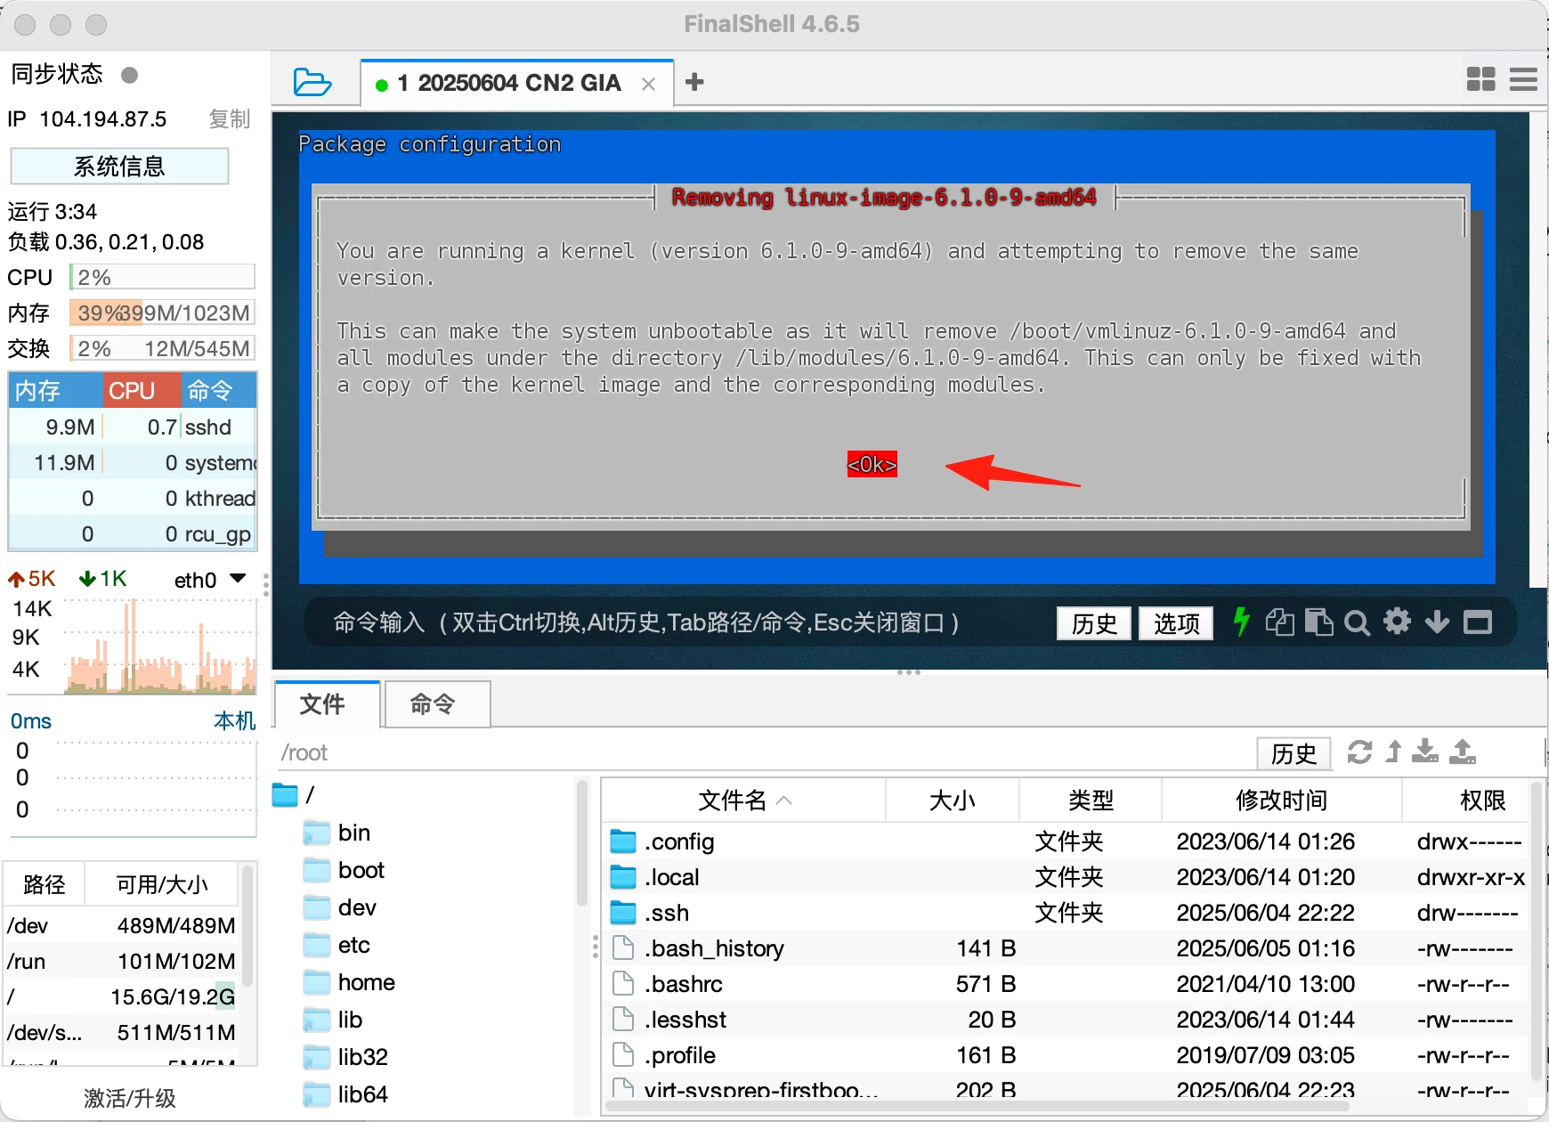Click the /root path field
Viewport: 1549px width, 1122px height.
(766, 753)
